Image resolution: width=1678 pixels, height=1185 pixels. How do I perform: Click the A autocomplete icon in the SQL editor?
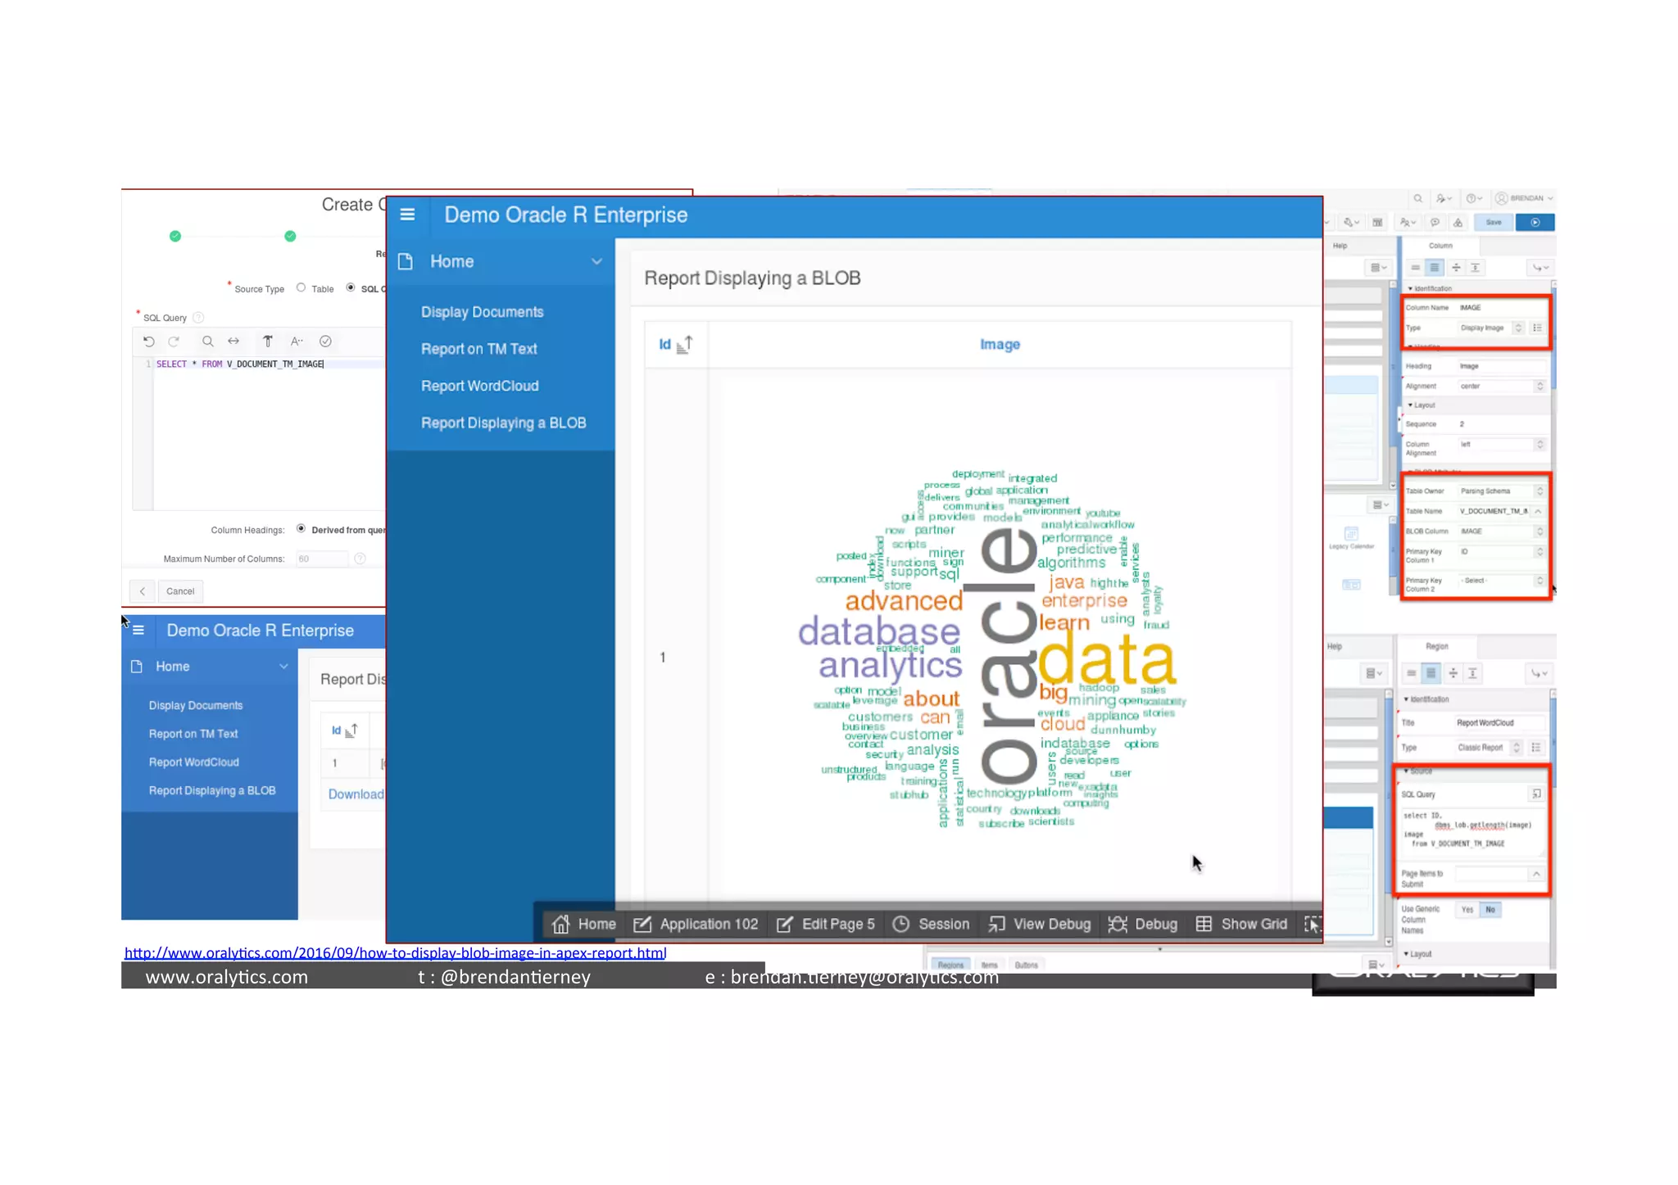coord(297,341)
